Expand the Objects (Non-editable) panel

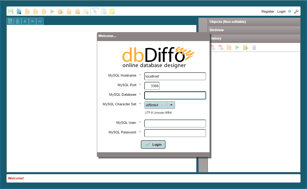(x=254, y=22)
